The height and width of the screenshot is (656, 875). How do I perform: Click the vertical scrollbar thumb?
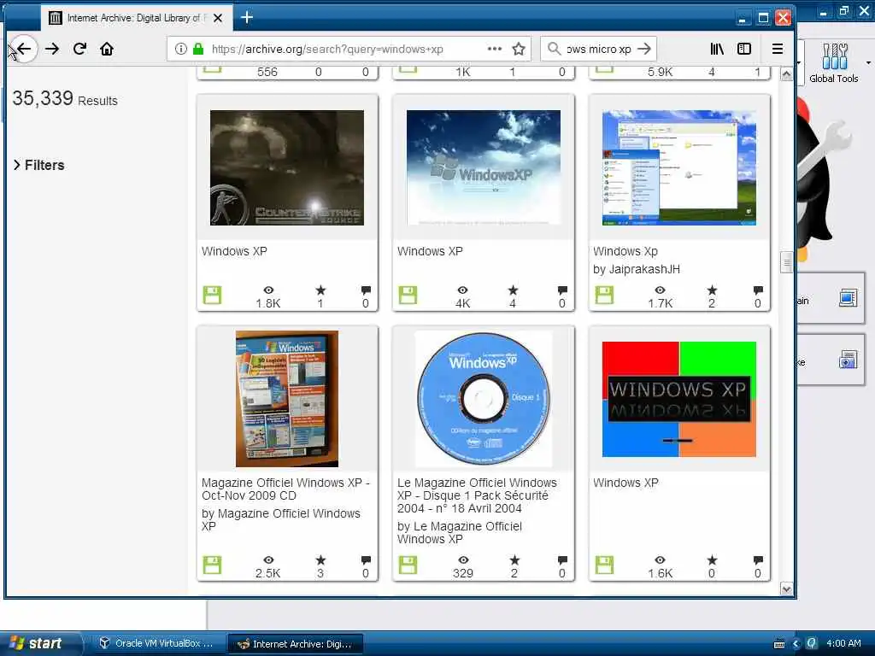point(787,262)
